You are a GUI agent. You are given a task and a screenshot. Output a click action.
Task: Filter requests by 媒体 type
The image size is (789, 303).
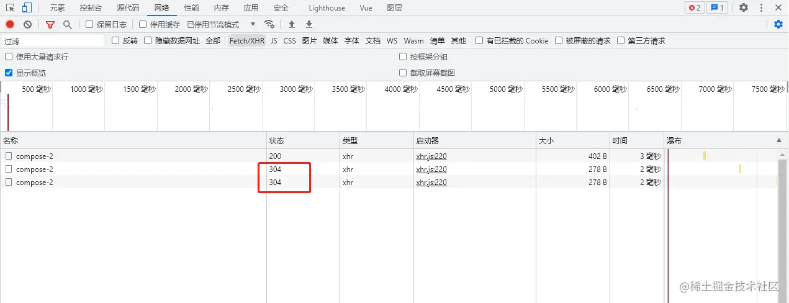[331, 40]
